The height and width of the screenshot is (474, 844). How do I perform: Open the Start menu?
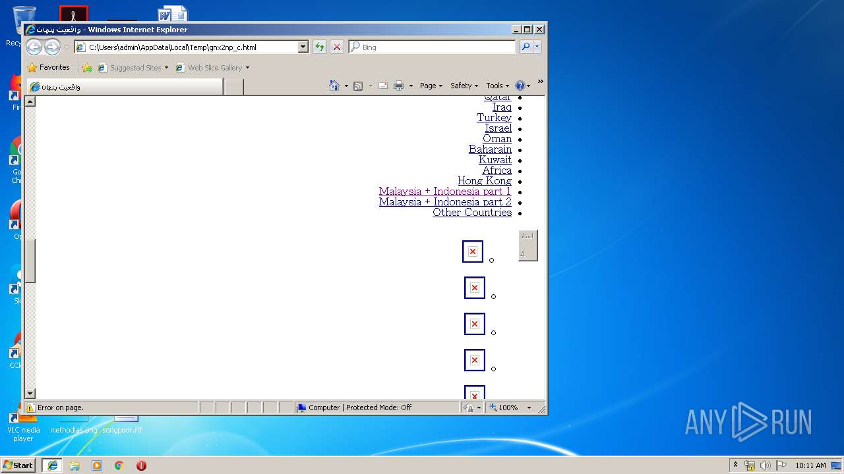18,465
